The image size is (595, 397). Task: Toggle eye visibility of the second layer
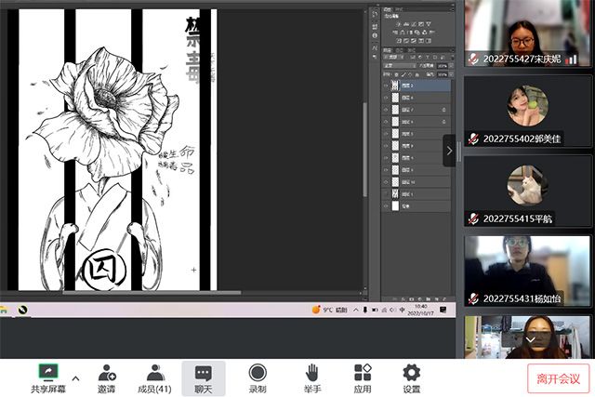pyautogui.click(x=386, y=98)
